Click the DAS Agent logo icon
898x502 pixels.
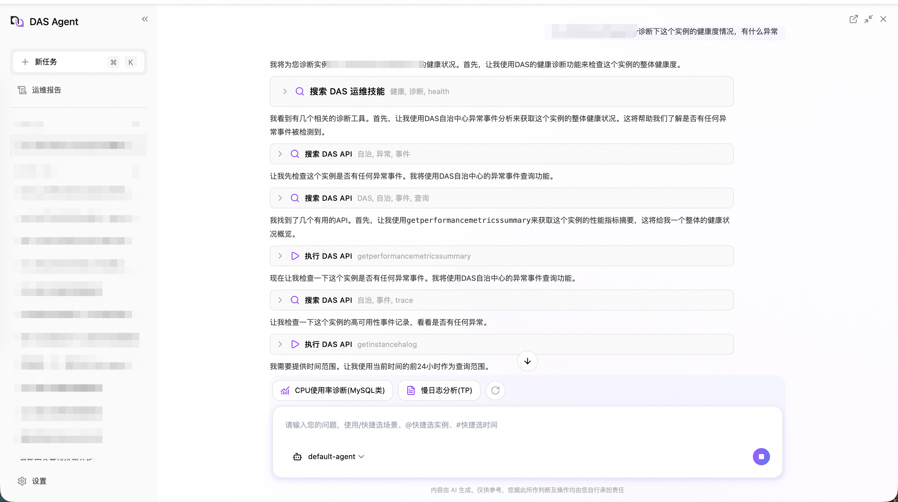tap(17, 21)
